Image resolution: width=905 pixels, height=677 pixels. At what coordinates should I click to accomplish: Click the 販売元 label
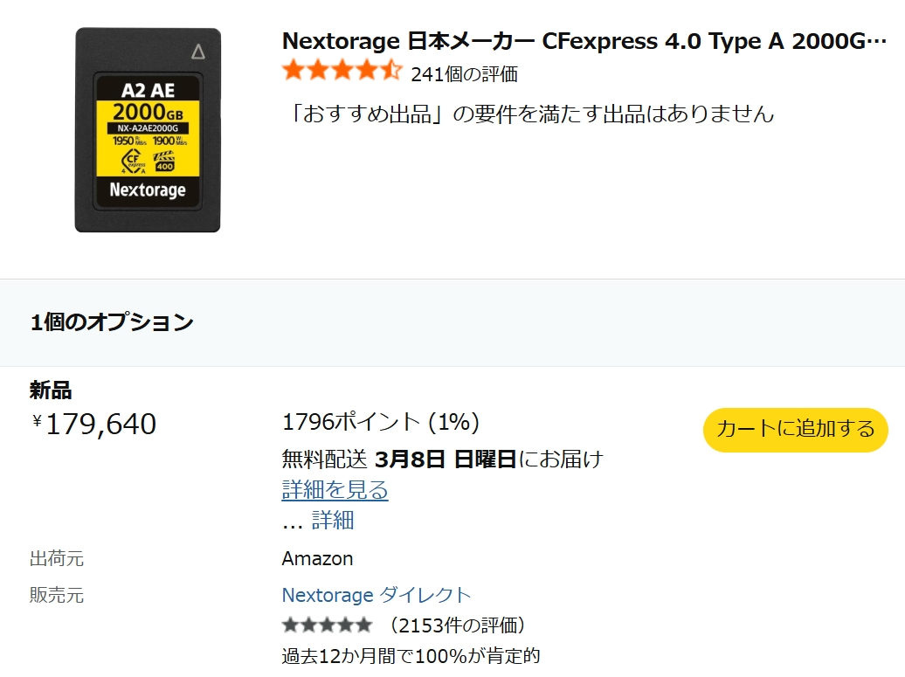click(57, 596)
